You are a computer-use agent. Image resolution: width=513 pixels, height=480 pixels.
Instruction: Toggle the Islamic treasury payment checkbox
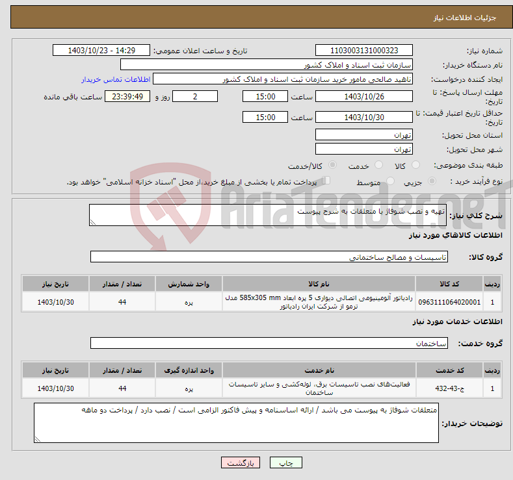tap(326, 181)
